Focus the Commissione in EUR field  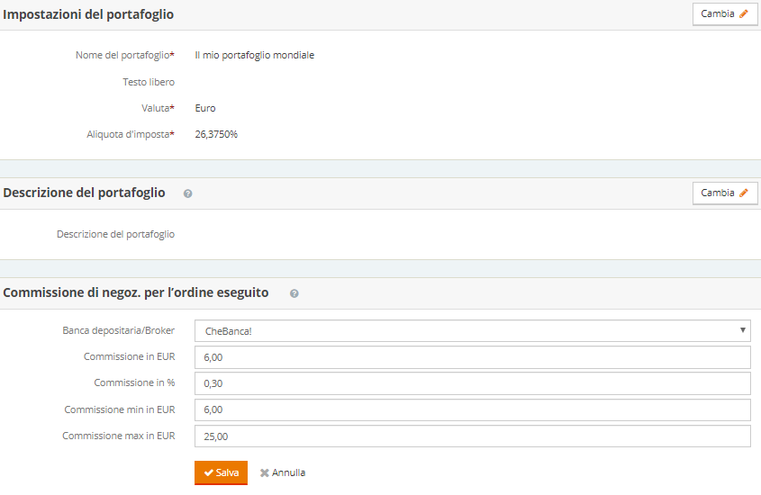click(473, 357)
